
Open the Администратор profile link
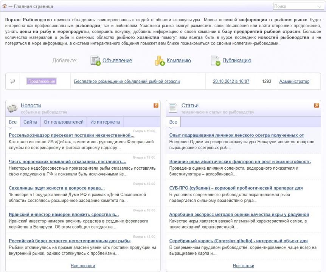[x=294, y=81]
